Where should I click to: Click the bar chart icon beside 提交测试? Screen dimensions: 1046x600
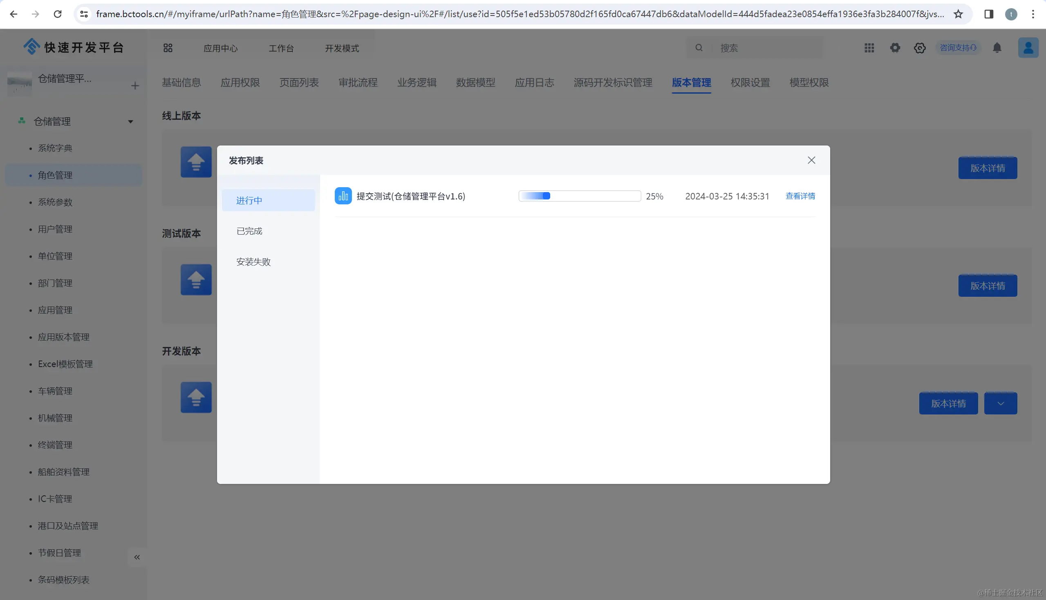tap(343, 196)
